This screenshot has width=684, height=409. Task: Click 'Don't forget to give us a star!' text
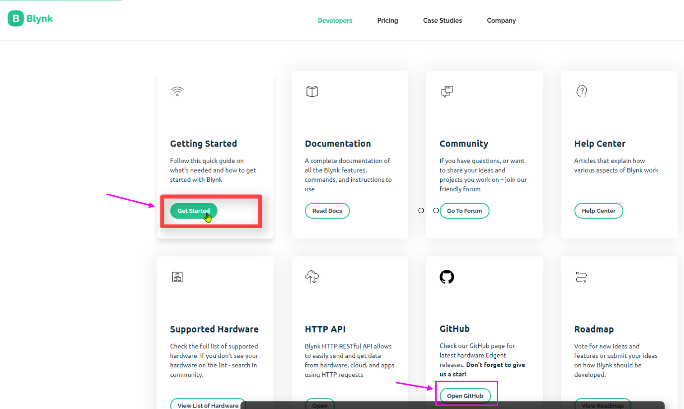click(482, 369)
